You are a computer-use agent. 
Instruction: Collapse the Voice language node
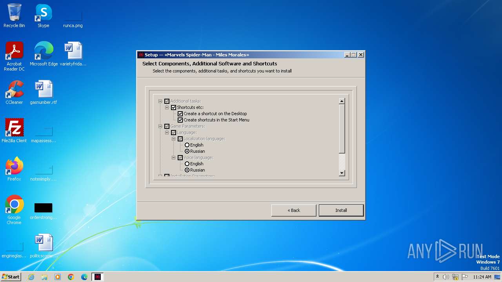click(x=173, y=157)
